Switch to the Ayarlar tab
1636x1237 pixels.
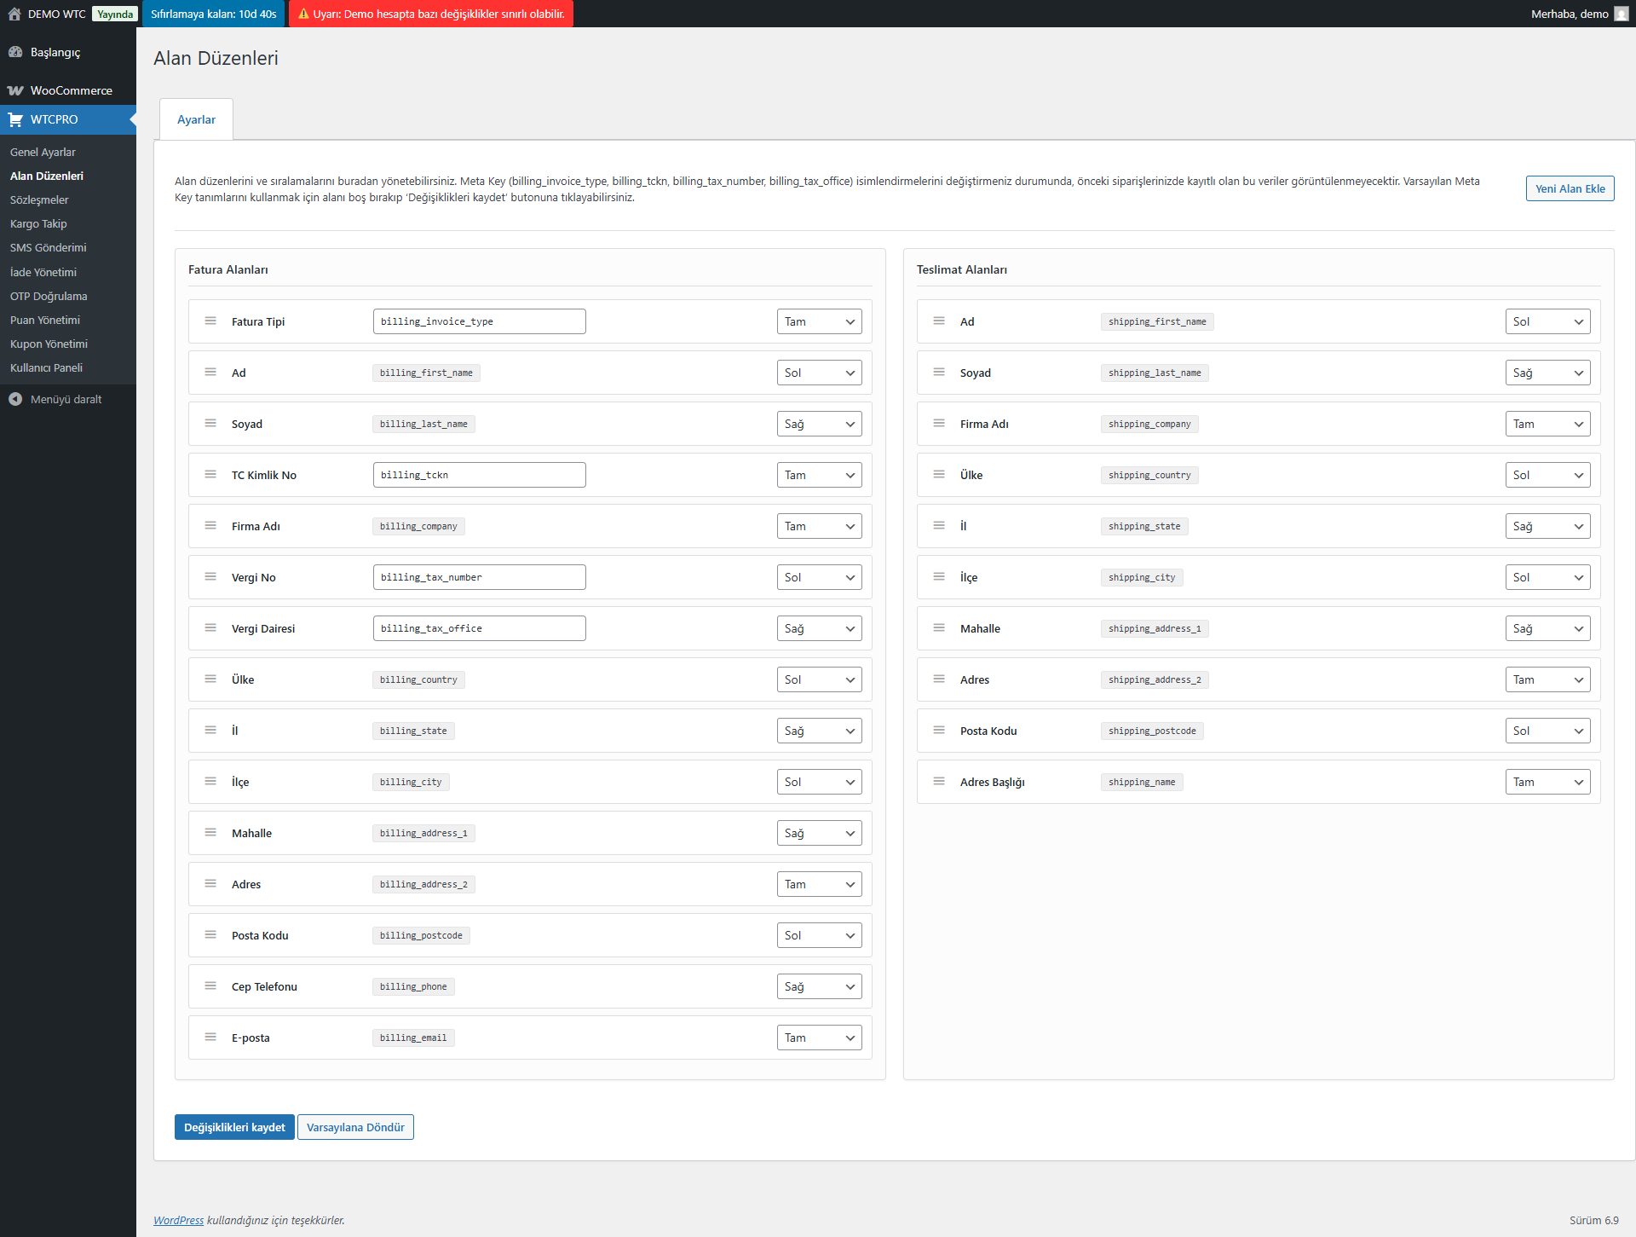(196, 119)
